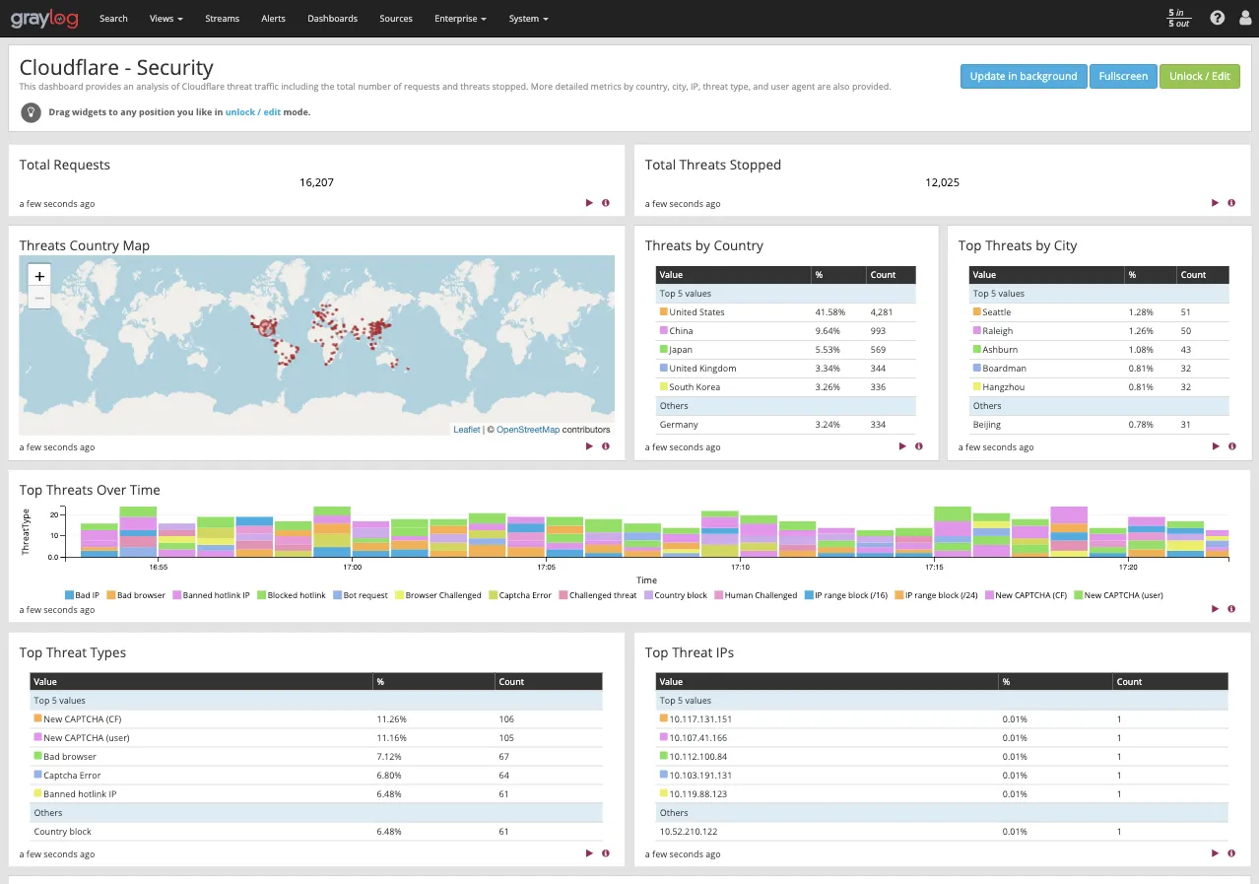Click the Graylog logo in the navigation bar

coord(44,18)
